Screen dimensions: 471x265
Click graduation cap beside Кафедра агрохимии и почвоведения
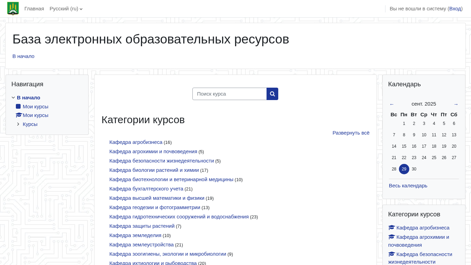pos(391,237)
